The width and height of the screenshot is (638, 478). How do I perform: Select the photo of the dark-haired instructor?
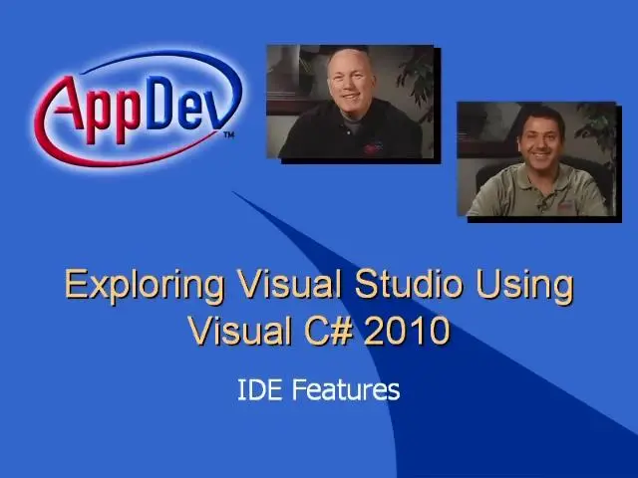pos(536,159)
